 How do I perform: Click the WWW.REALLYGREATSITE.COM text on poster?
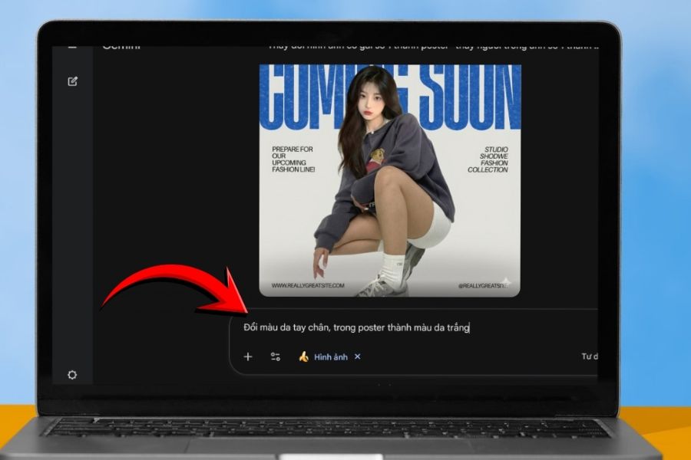click(307, 285)
